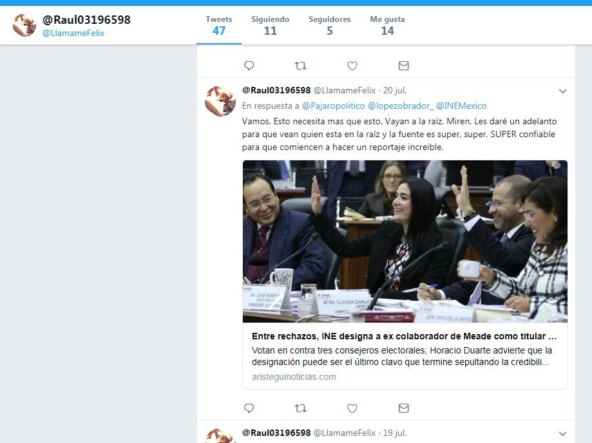Viewport: 592px width, 443px height.
Task: Click the author name @Raul03196598 on the 19 jul. tweet
Action: pyautogui.click(x=276, y=433)
